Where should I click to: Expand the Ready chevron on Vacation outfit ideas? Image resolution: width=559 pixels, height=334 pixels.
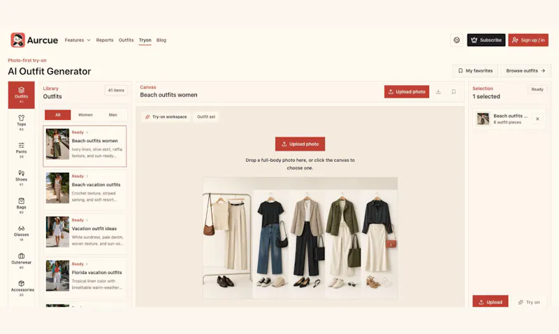coord(87,220)
